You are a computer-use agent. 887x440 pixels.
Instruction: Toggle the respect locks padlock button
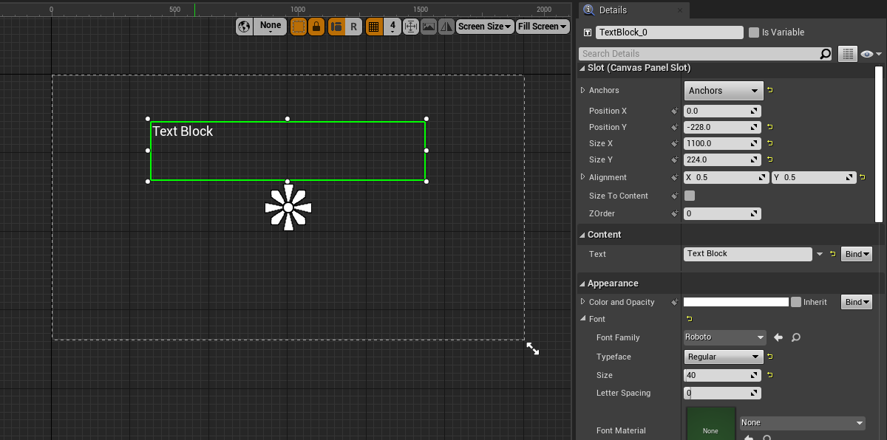[316, 27]
